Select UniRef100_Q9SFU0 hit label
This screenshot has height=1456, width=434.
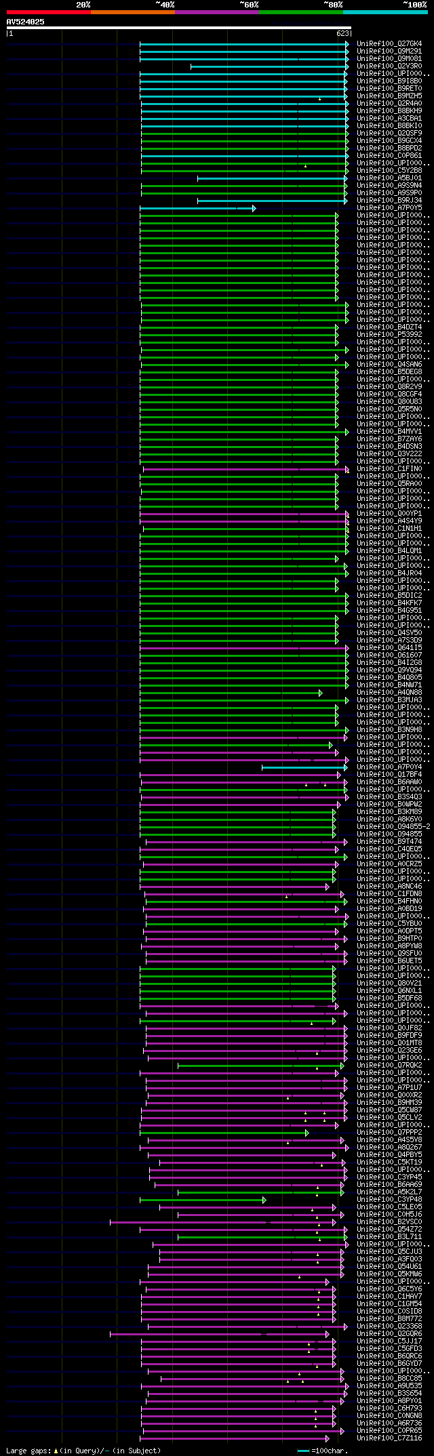pyautogui.click(x=389, y=953)
